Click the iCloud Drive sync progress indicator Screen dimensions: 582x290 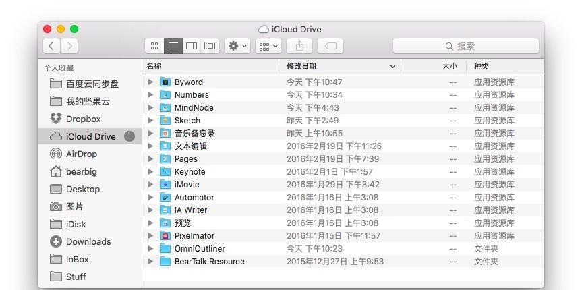click(129, 136)
